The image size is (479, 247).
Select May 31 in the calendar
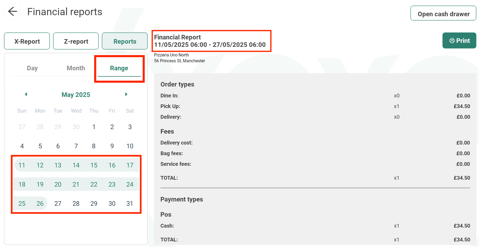point(130,204)
